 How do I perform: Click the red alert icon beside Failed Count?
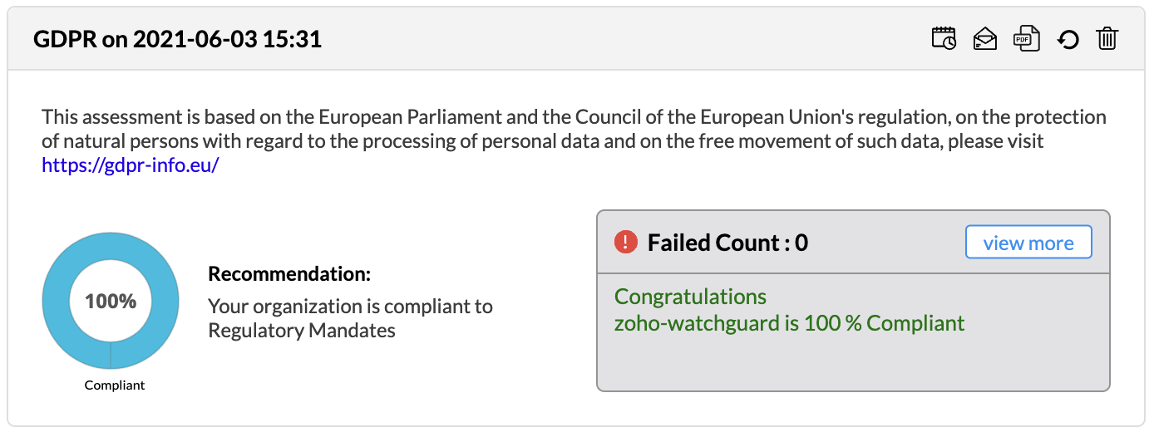coord(625,243)
